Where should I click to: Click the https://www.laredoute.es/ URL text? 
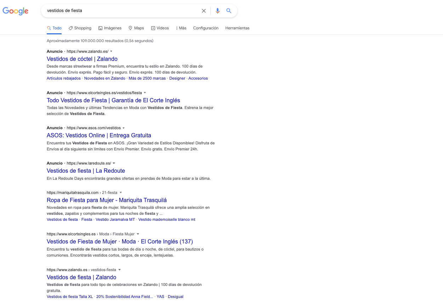[89, 163]
